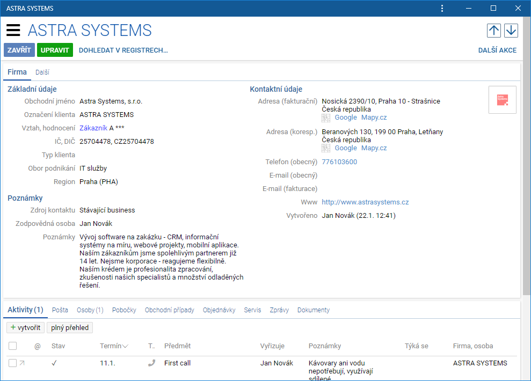The image size is (531, 381).
Task: Sort activities by Termín column
Action: [x=113, y=346]
